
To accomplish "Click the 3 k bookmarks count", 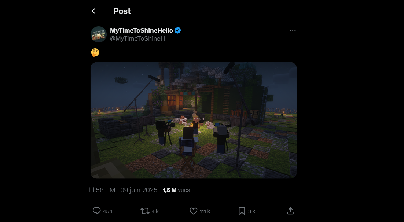I will [x=251, y=211].
